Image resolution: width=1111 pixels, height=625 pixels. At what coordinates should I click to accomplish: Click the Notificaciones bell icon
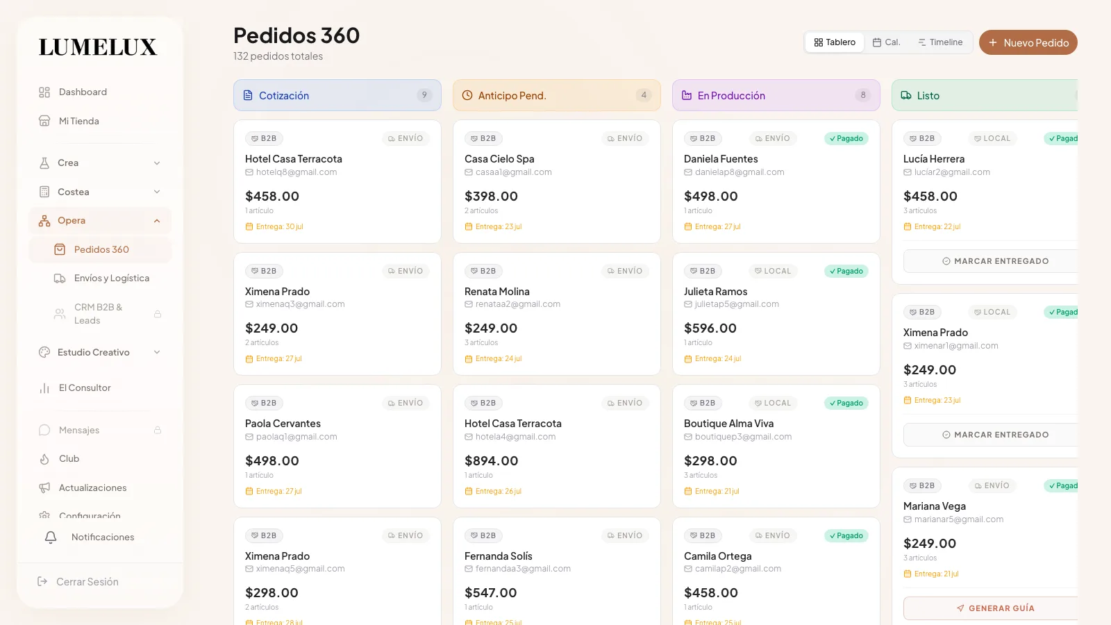click(x=51, y=537)
